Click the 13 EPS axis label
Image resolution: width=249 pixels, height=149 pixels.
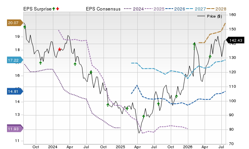17,115
